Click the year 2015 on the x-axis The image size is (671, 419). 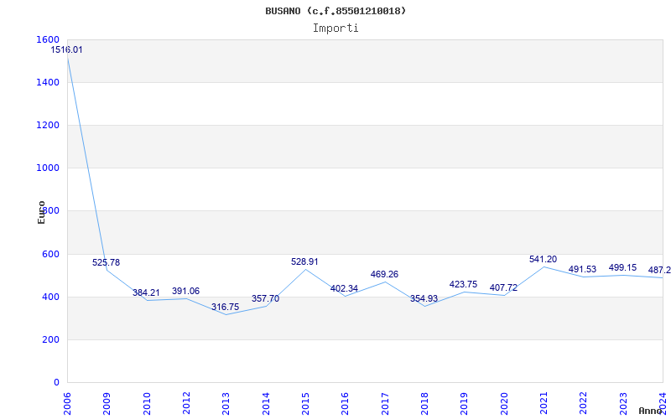click(305, 402)
